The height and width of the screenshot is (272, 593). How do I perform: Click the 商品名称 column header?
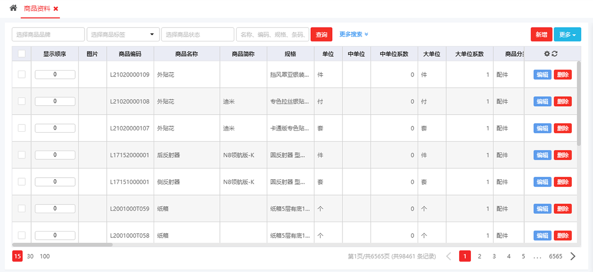pos(187,54)
